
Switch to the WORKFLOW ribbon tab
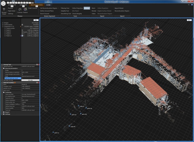tap(12, 5)
